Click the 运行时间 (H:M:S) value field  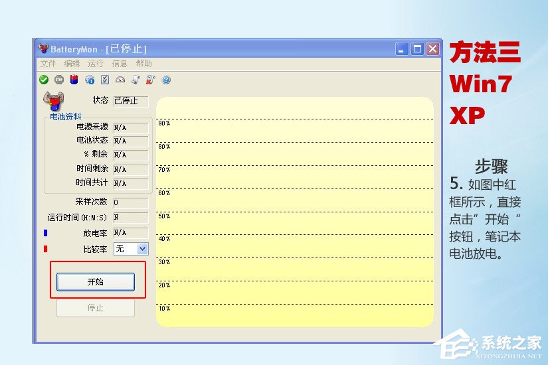click(x=131, y=218)
